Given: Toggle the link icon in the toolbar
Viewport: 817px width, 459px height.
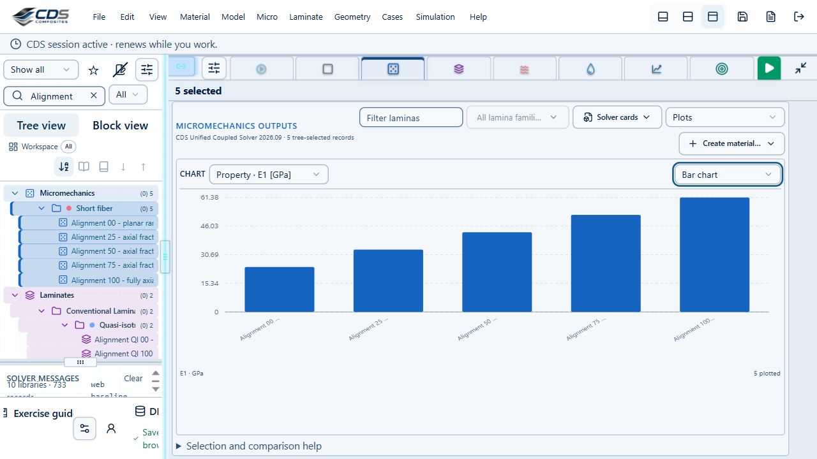Looking at the screenshot, I should [x=181, y=66].
